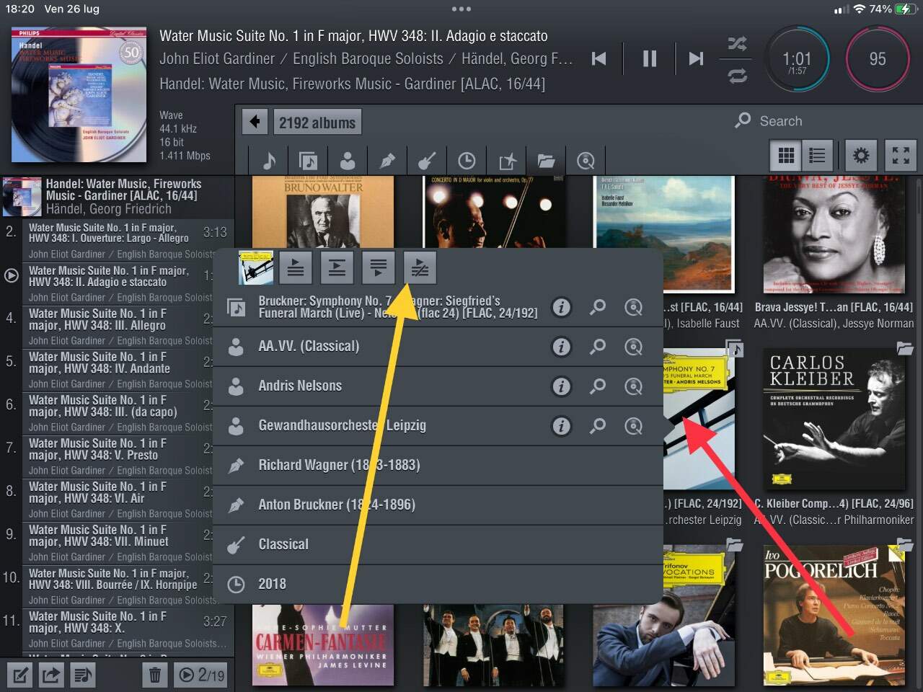Skip to next track
The image size is (923, 692).
pos(695,58)
